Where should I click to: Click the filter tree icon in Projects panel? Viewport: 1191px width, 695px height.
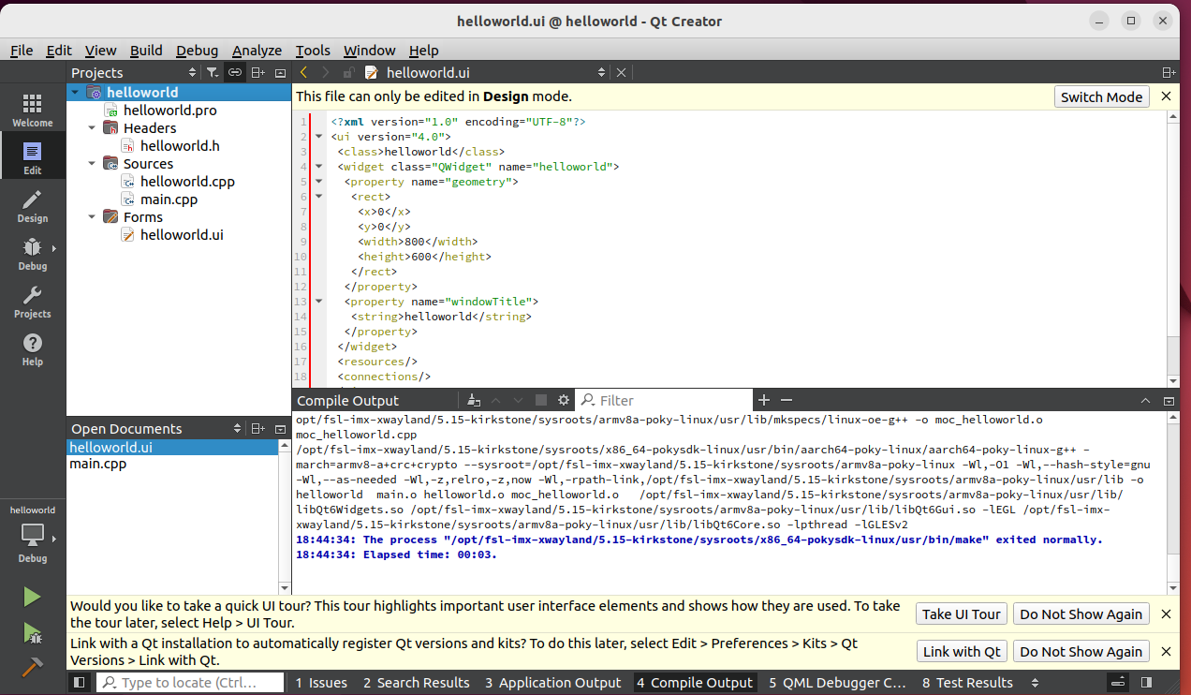pyautogui.click(x=213, y=72)
